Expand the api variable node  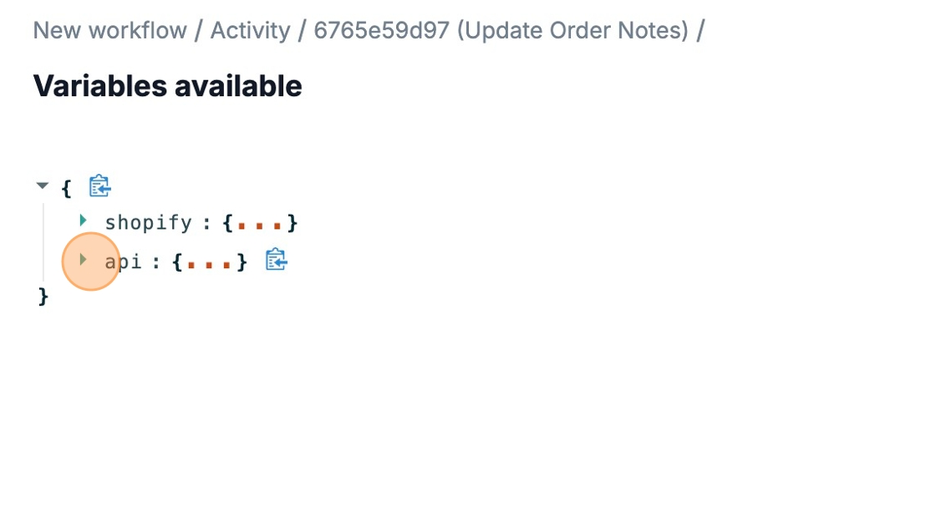tap(83, 260)
